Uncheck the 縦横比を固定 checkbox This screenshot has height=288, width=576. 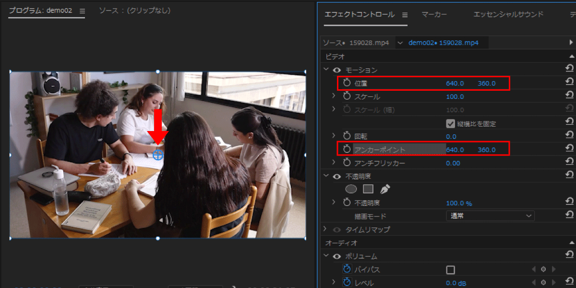(x=450, y=123)
